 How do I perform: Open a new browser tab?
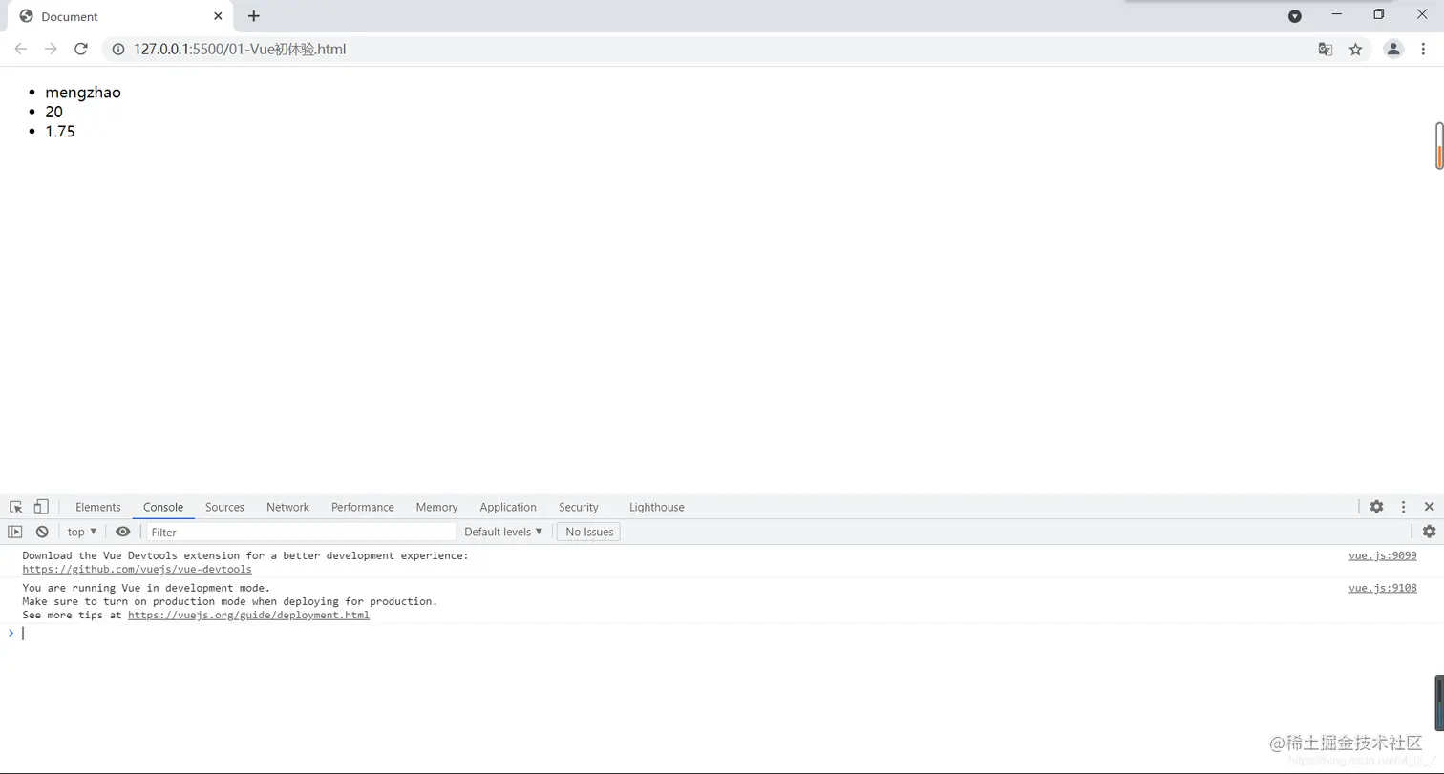253,16
